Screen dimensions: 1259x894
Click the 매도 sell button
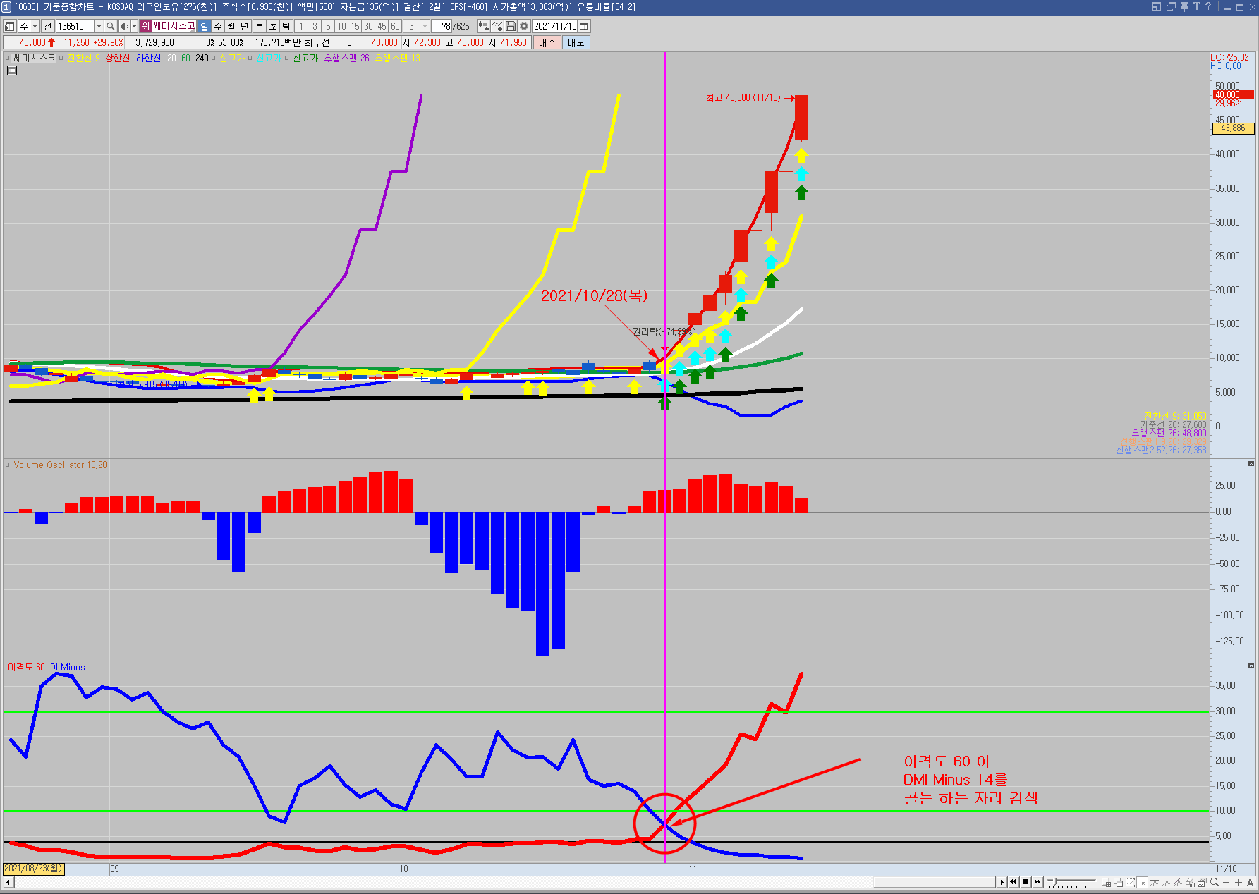pyautogui.click(x=576, y=42)
